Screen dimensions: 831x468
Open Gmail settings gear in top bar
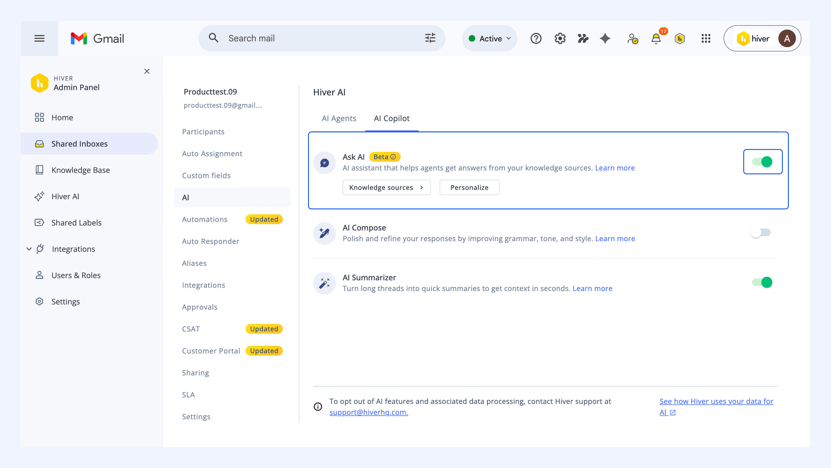coord(560,38)
